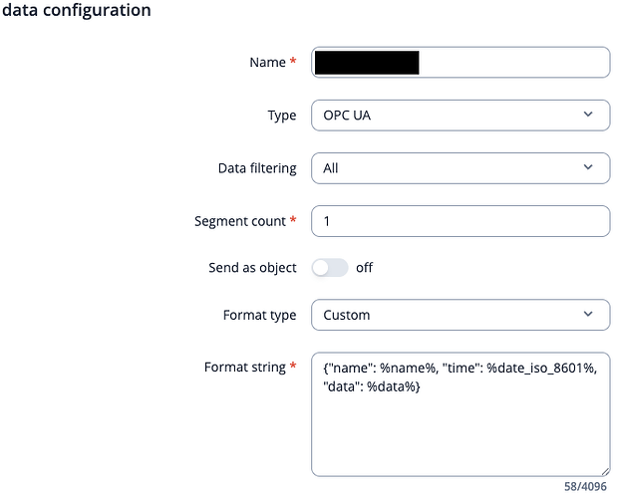
Task: Click the Segment count label
Action: point(240,221)
